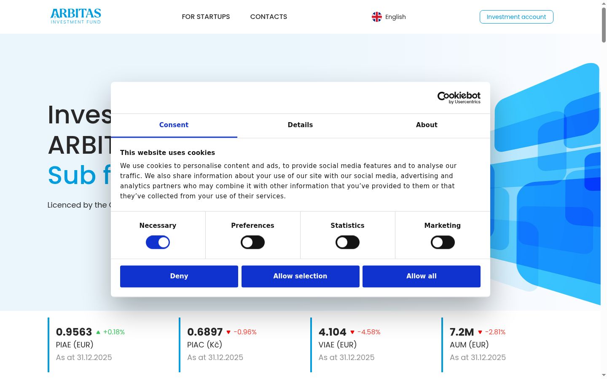Click the Marketing category label

[x=443, y=226]
